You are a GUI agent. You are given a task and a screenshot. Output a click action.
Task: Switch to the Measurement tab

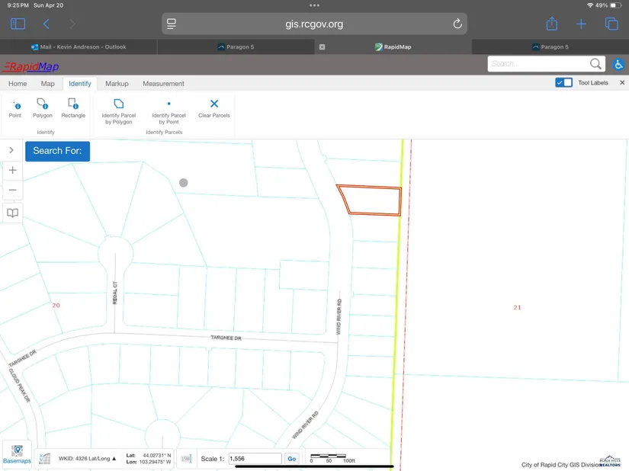[x=163, y=84]
